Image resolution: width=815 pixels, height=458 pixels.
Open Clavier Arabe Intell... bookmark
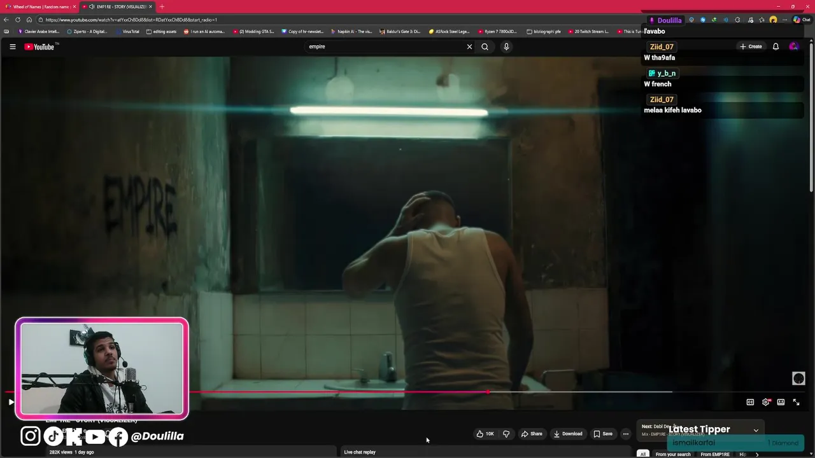[x=39, y=31]
